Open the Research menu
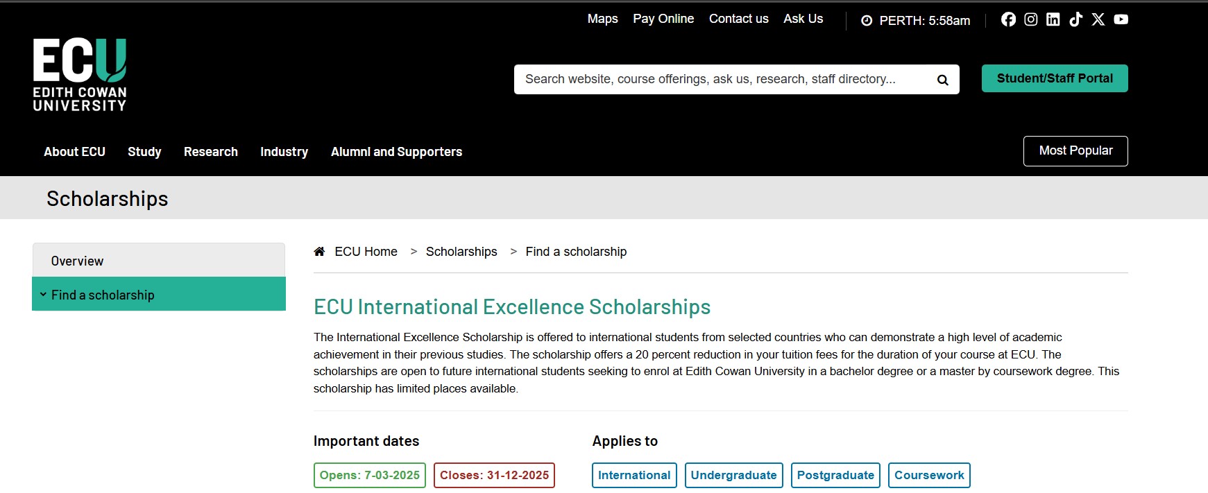1208x493 pixels. click(211, 152)
